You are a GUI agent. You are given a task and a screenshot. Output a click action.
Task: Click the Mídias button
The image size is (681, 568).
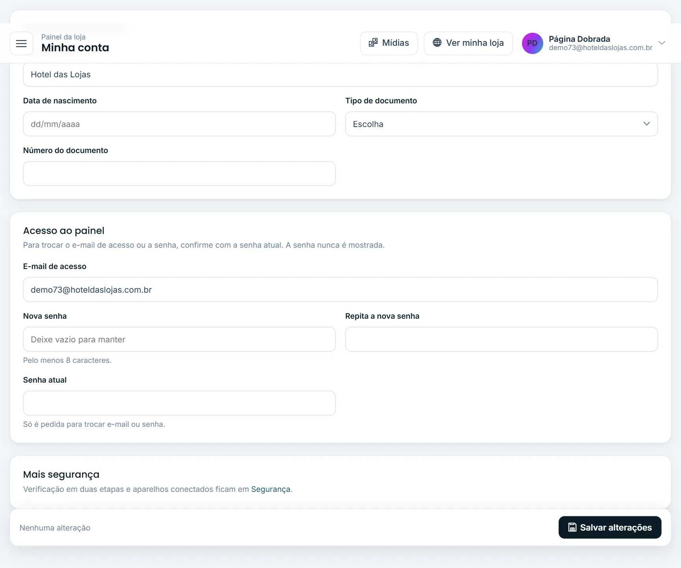click(x=389, y=43)
